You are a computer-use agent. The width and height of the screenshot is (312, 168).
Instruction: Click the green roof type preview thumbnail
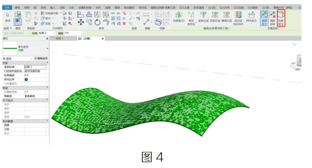10,48
